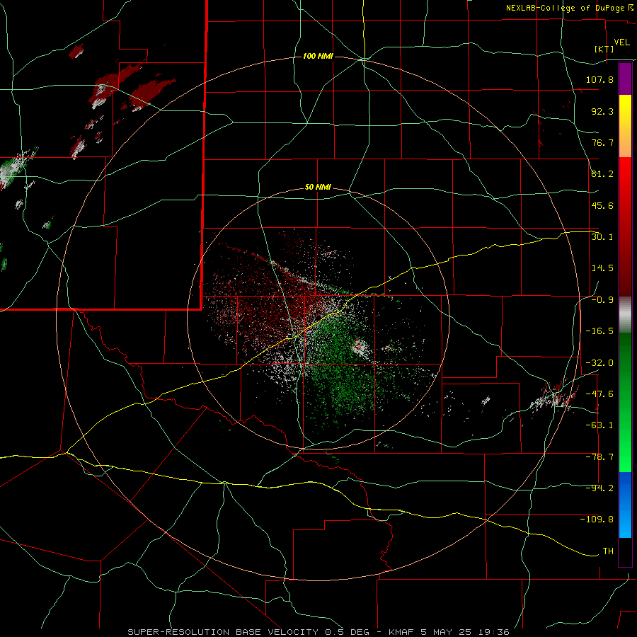Click the 45.6 velocity scale value
The height and width of the screenshot is (637, 637).
[602, 205]
